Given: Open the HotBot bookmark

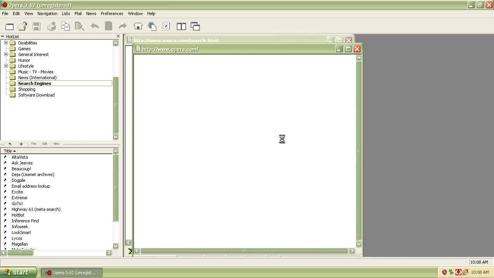Looking at the screenshot, I should pos(18,215).
